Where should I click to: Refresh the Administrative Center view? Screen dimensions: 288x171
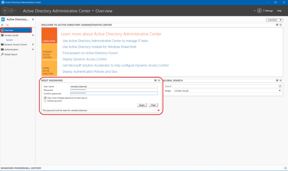pos(259,11)
